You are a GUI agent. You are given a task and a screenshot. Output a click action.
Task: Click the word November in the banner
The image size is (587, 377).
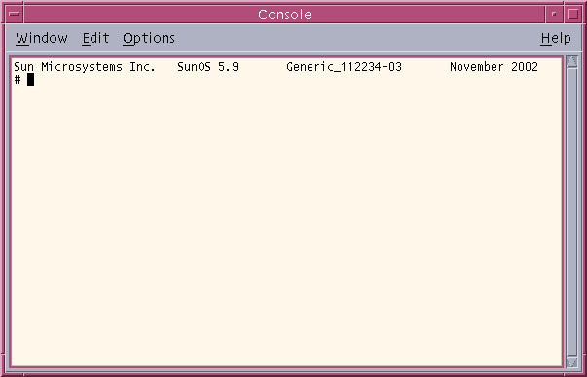477,67
